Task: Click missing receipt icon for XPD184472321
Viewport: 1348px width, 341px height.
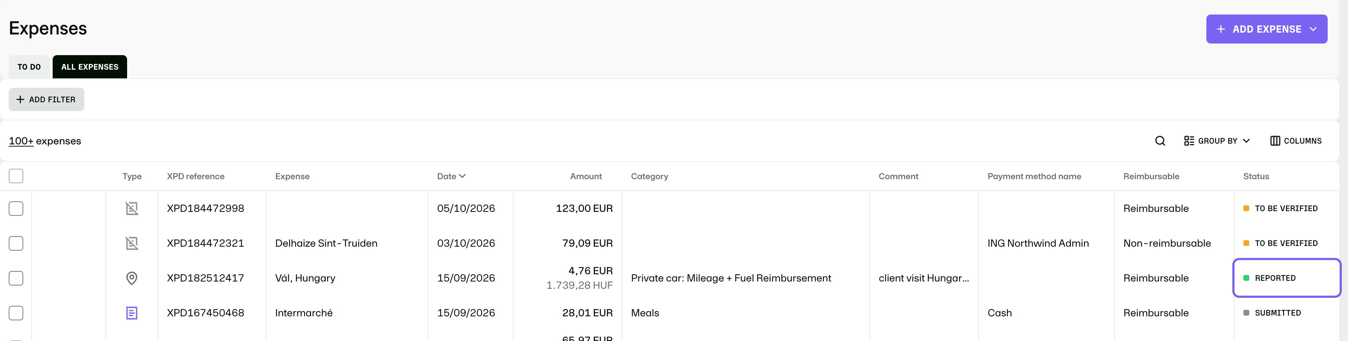Action: coord(132,243)
